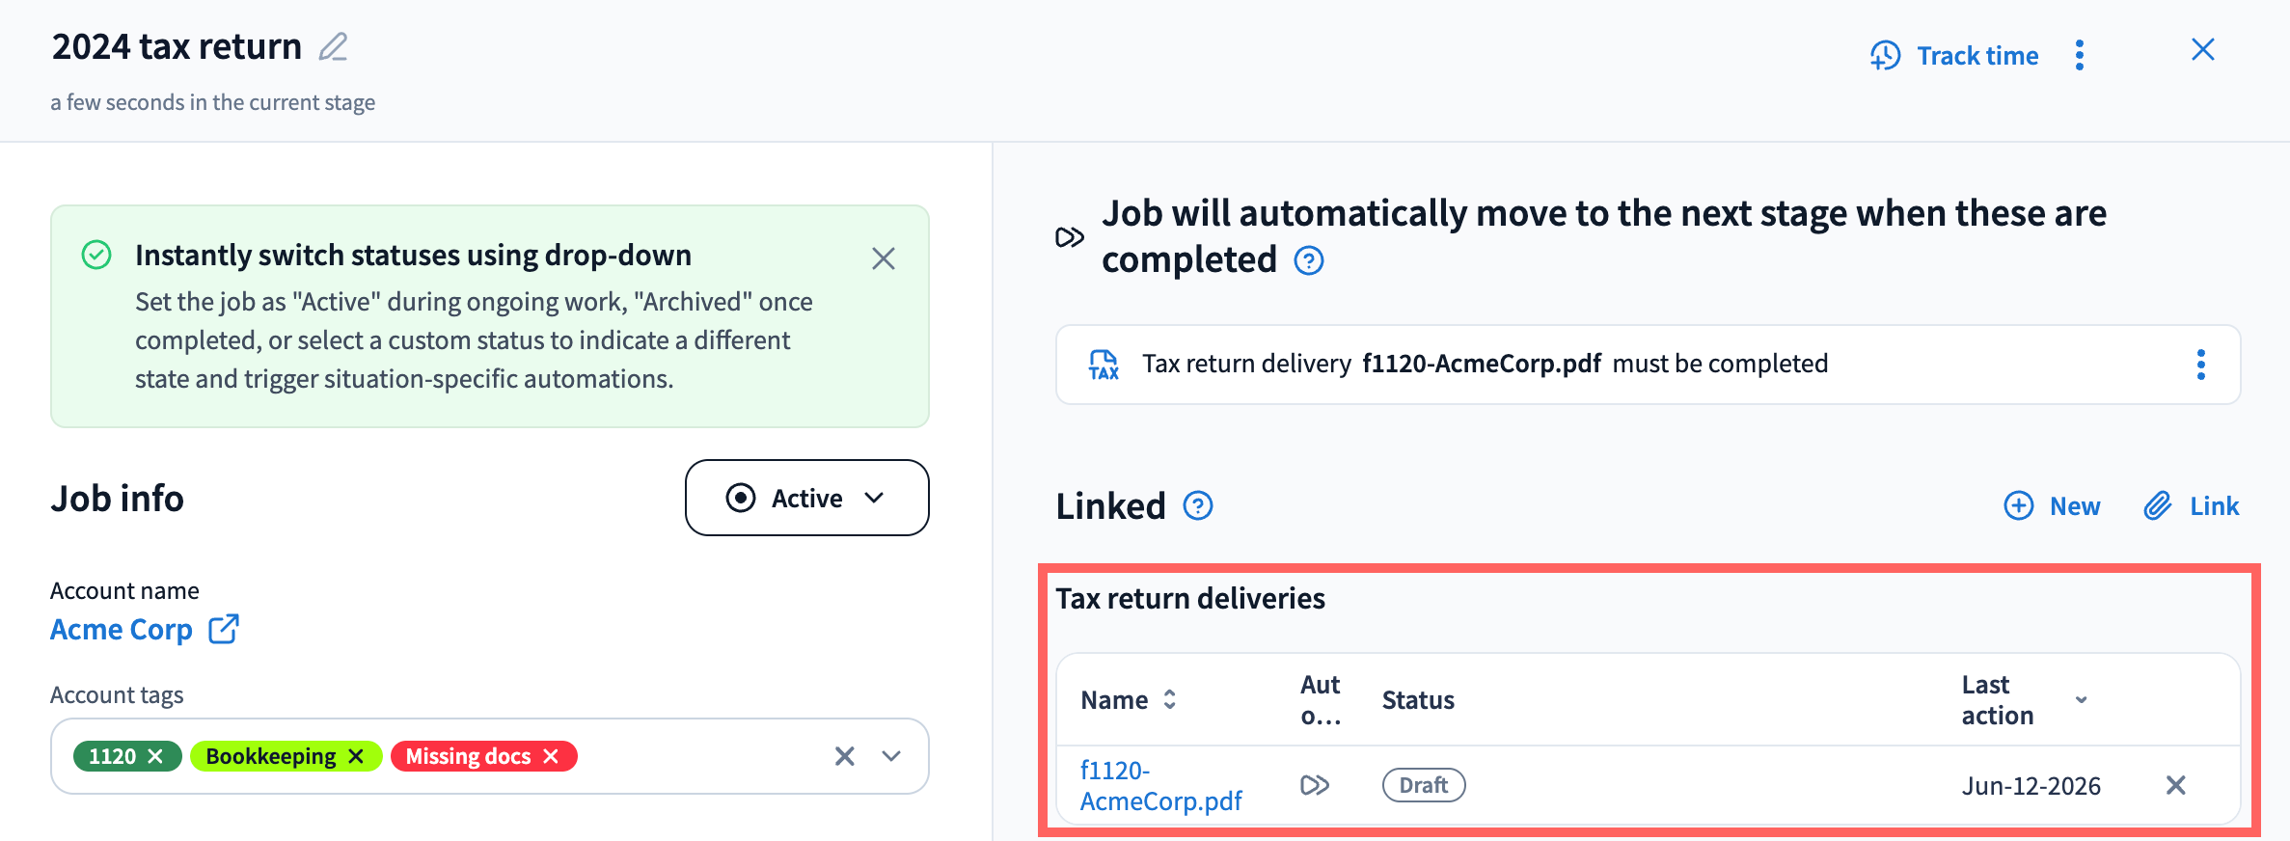Clear all account tags
2290x841 pixels.
(845, 756)
